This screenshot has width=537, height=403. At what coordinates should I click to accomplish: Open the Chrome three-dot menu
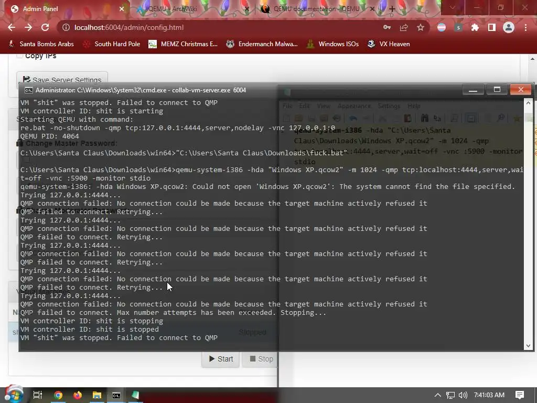tap(525, 27)
